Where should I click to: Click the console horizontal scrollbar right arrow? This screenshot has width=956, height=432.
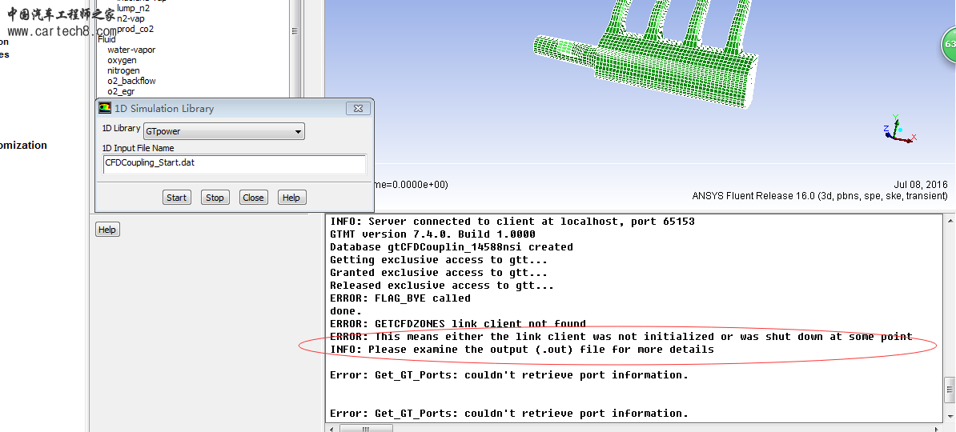pos(938,428)
